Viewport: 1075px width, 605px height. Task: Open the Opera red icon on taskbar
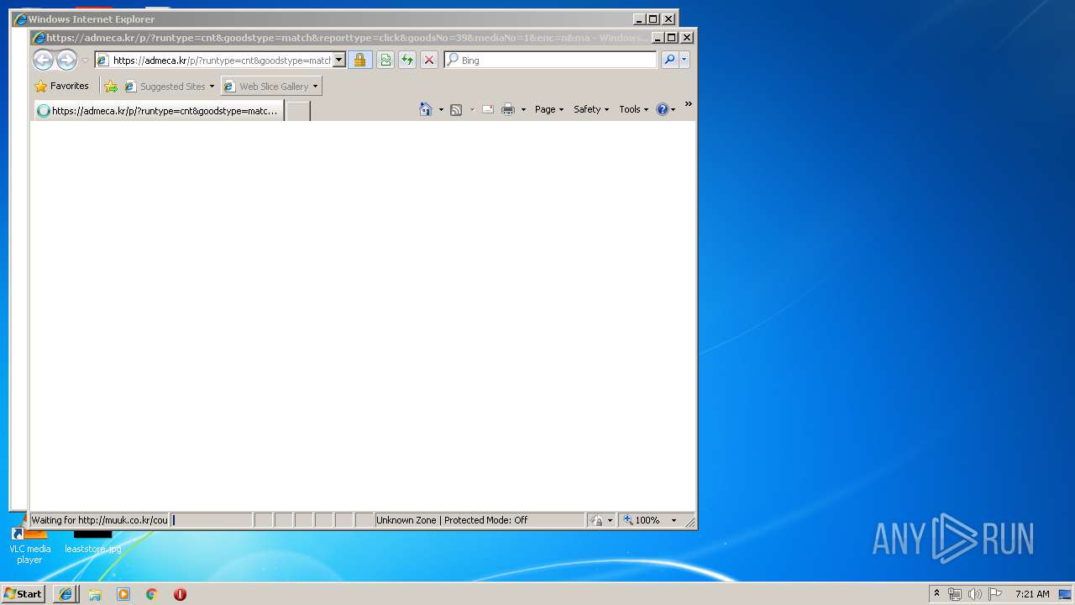180,593
